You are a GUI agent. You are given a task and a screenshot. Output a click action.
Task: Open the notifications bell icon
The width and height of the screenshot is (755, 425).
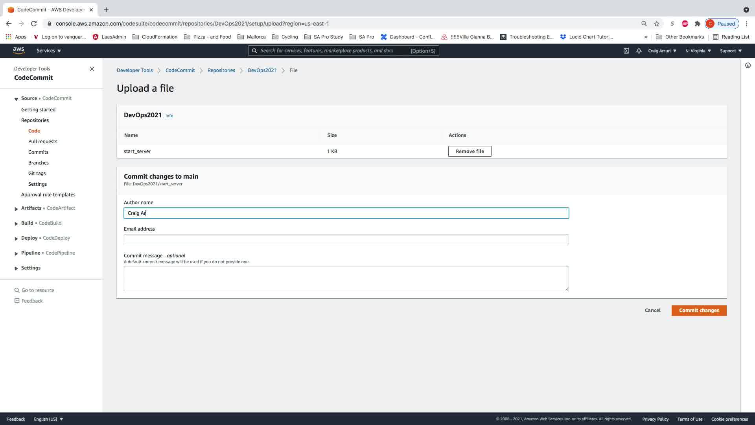tap(639, 51)
